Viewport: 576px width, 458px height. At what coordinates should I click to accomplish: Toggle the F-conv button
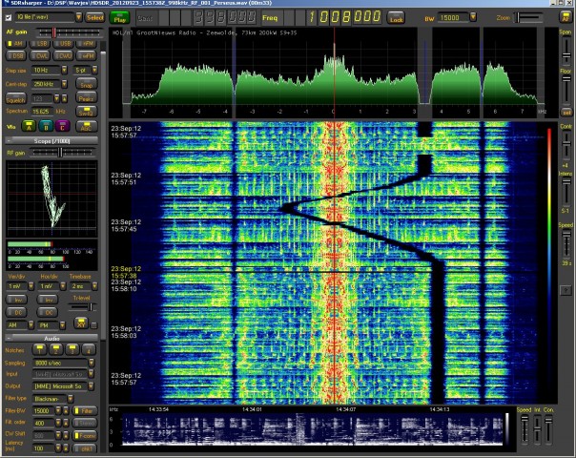84,436
